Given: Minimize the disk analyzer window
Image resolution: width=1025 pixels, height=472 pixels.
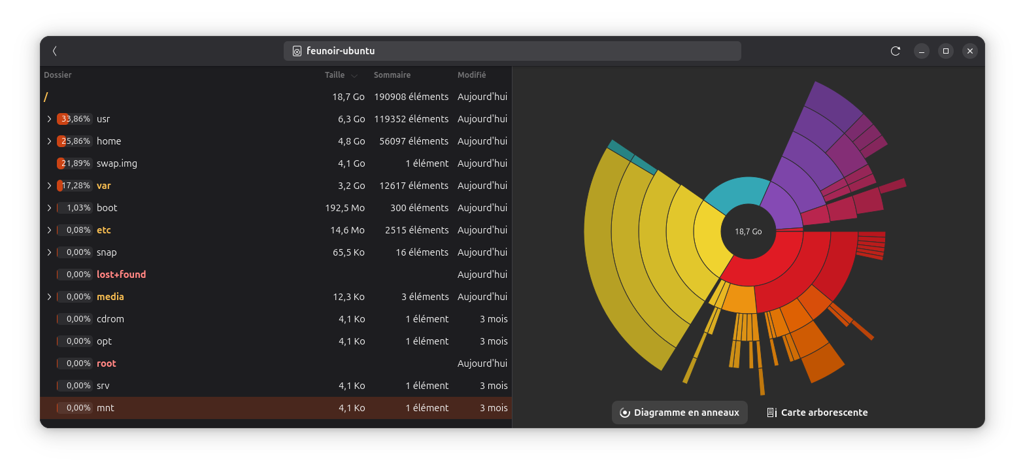Looking at the screenshot, I should pos(922,51).
